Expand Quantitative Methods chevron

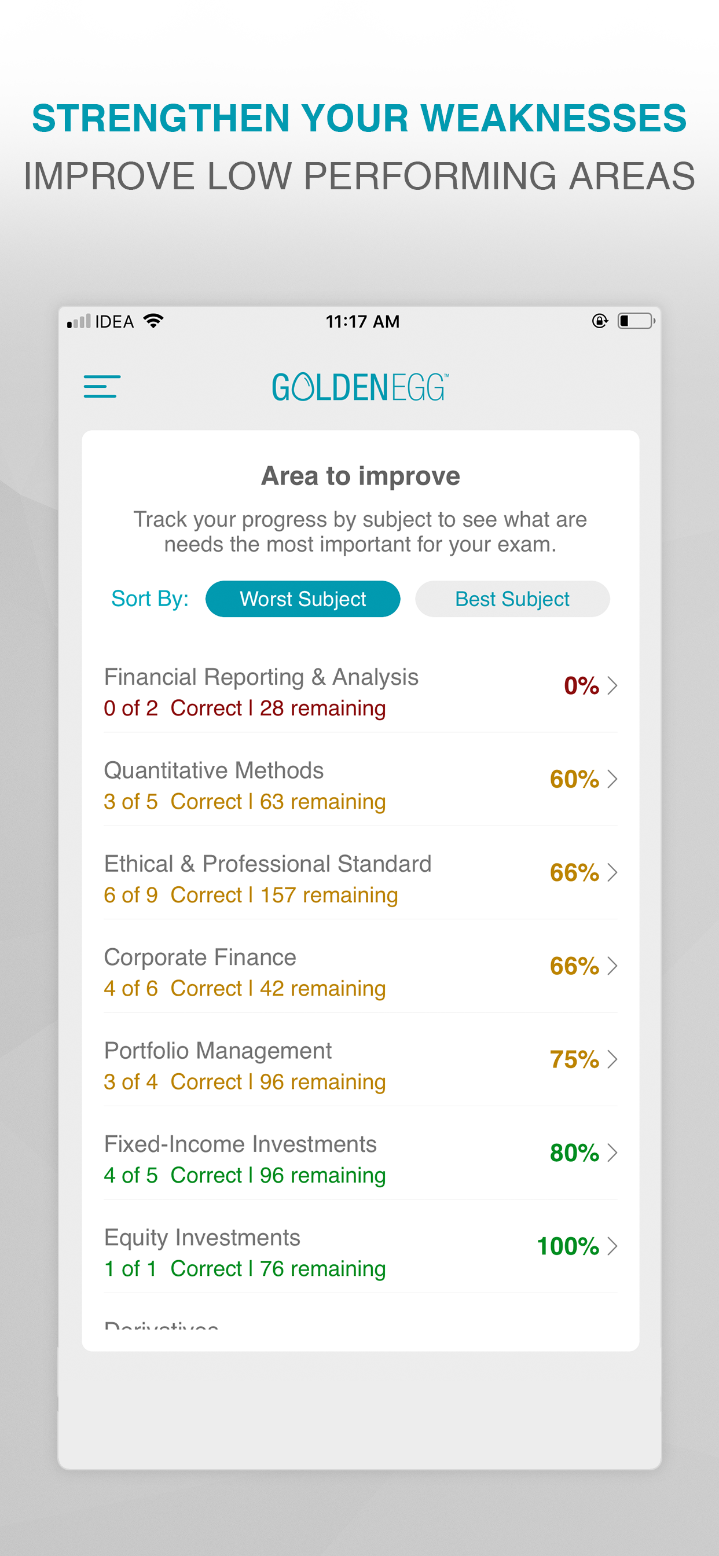point(612,779)
